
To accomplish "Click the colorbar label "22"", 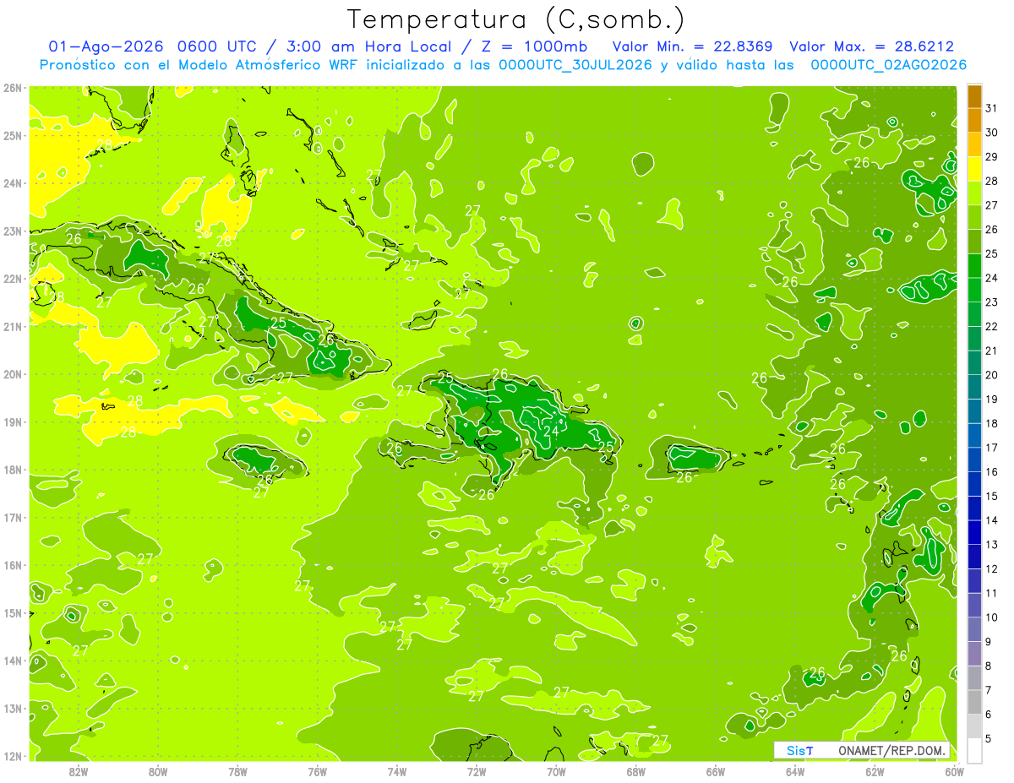I will coord(991,326).
